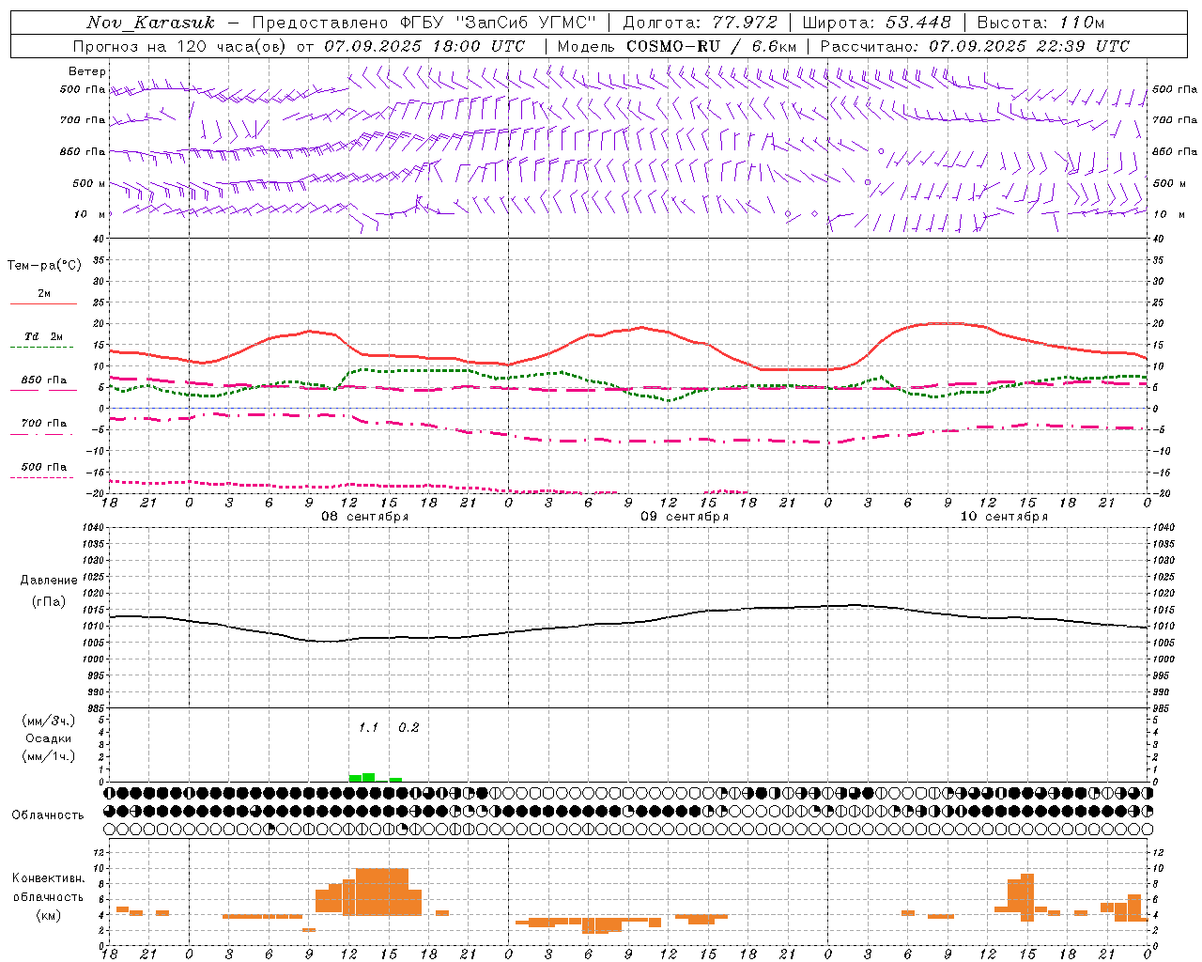Click the 'Модель COSMO-RU / 6.6км' label

click(x=677, y=46)
